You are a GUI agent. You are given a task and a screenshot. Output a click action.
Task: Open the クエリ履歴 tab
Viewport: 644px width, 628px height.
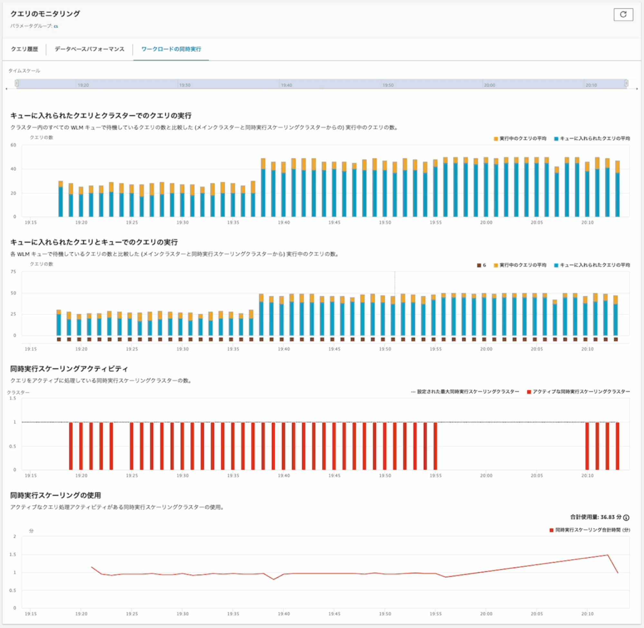(24, 49)
